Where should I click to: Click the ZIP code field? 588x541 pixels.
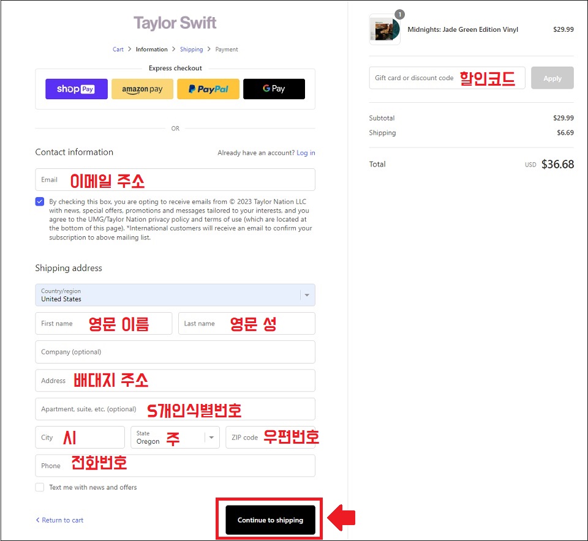270,437
